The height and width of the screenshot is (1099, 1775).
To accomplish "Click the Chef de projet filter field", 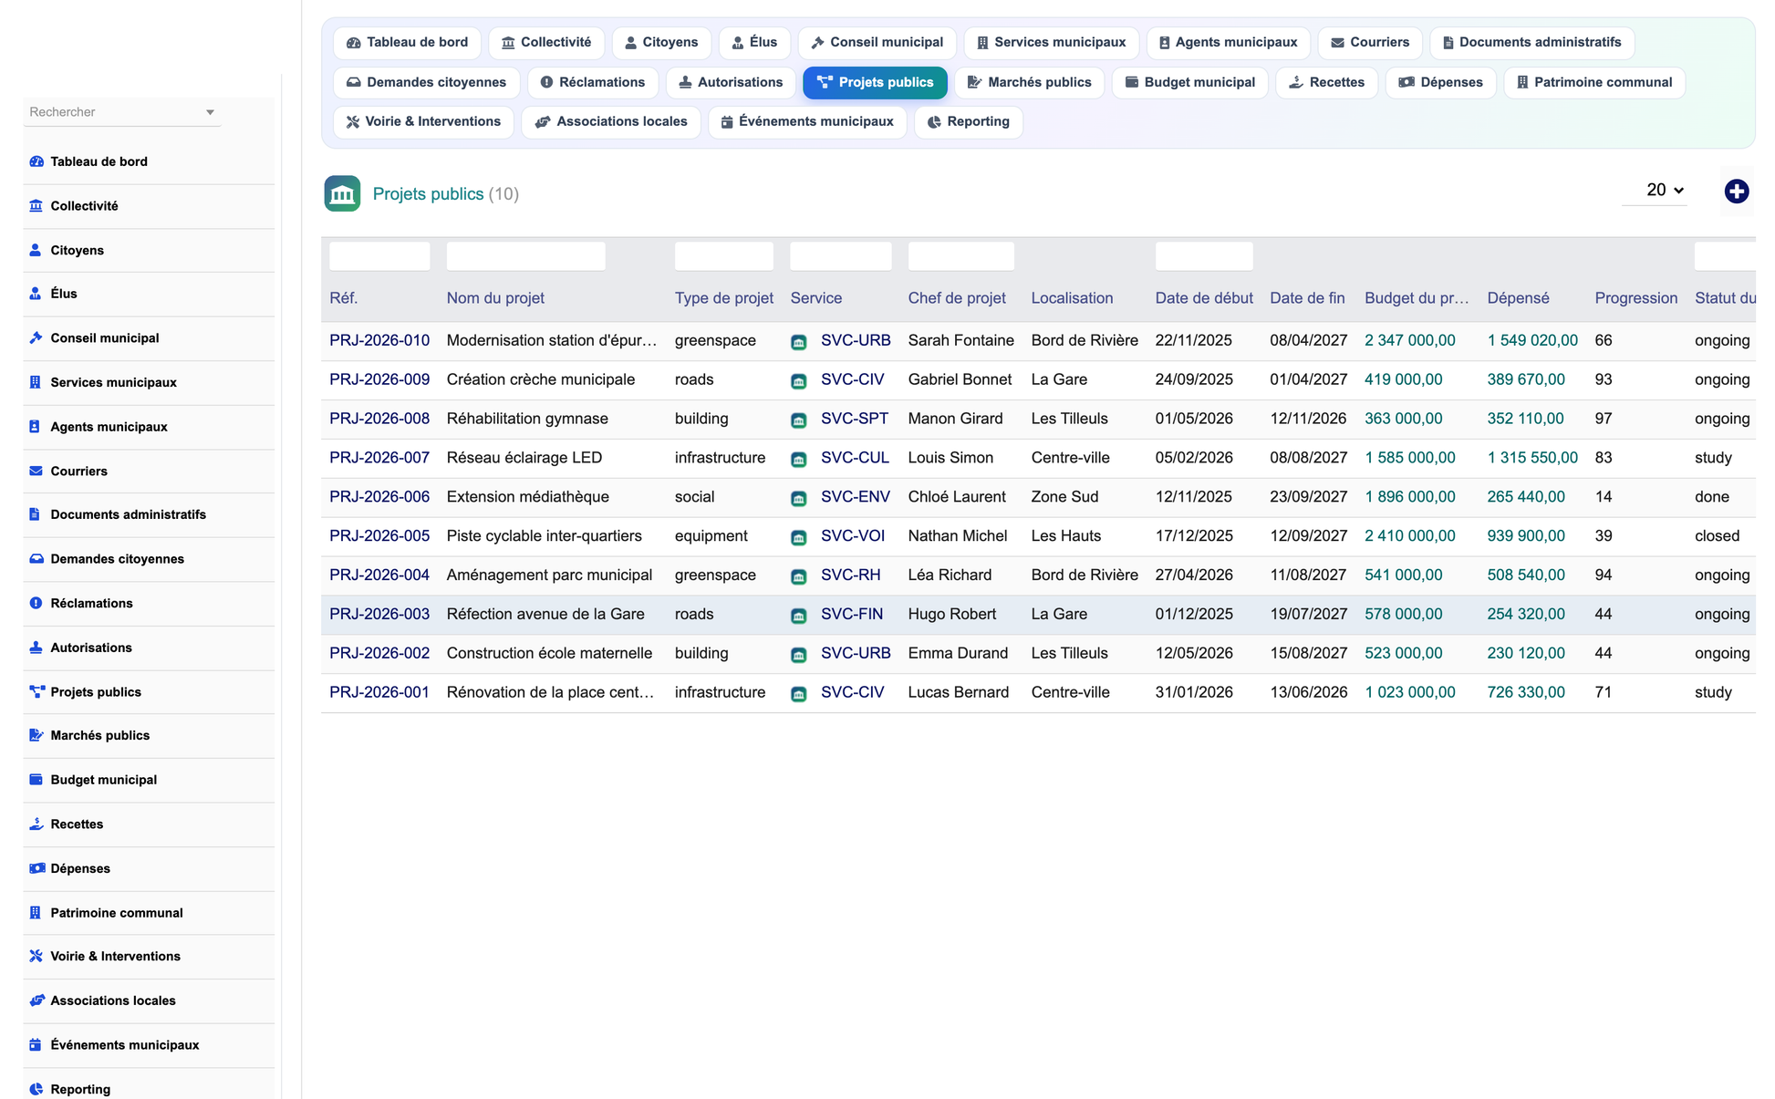I will click(x=960, y=256).
